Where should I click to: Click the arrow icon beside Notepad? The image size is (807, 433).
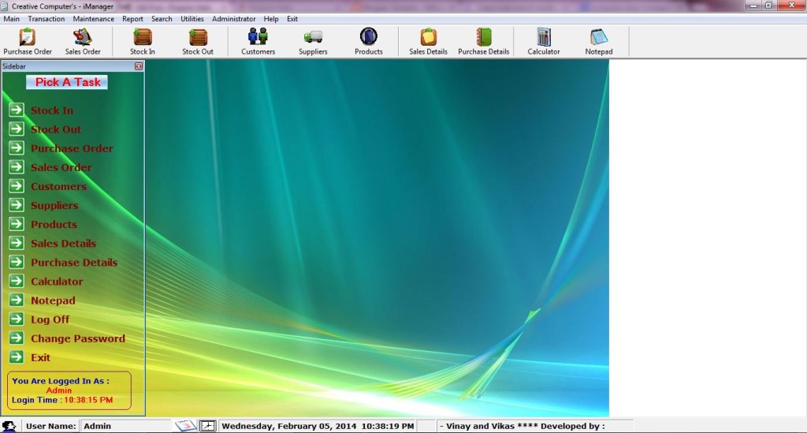click(17, 300)
